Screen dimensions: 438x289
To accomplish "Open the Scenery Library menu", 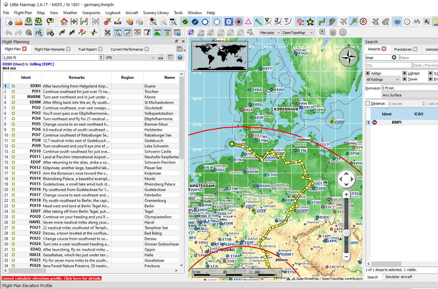I will coord(156,13).
